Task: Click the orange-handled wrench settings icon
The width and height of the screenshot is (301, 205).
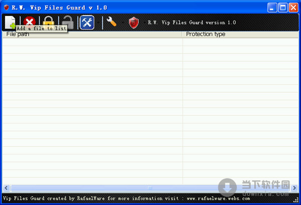Action: coord(111,21)
